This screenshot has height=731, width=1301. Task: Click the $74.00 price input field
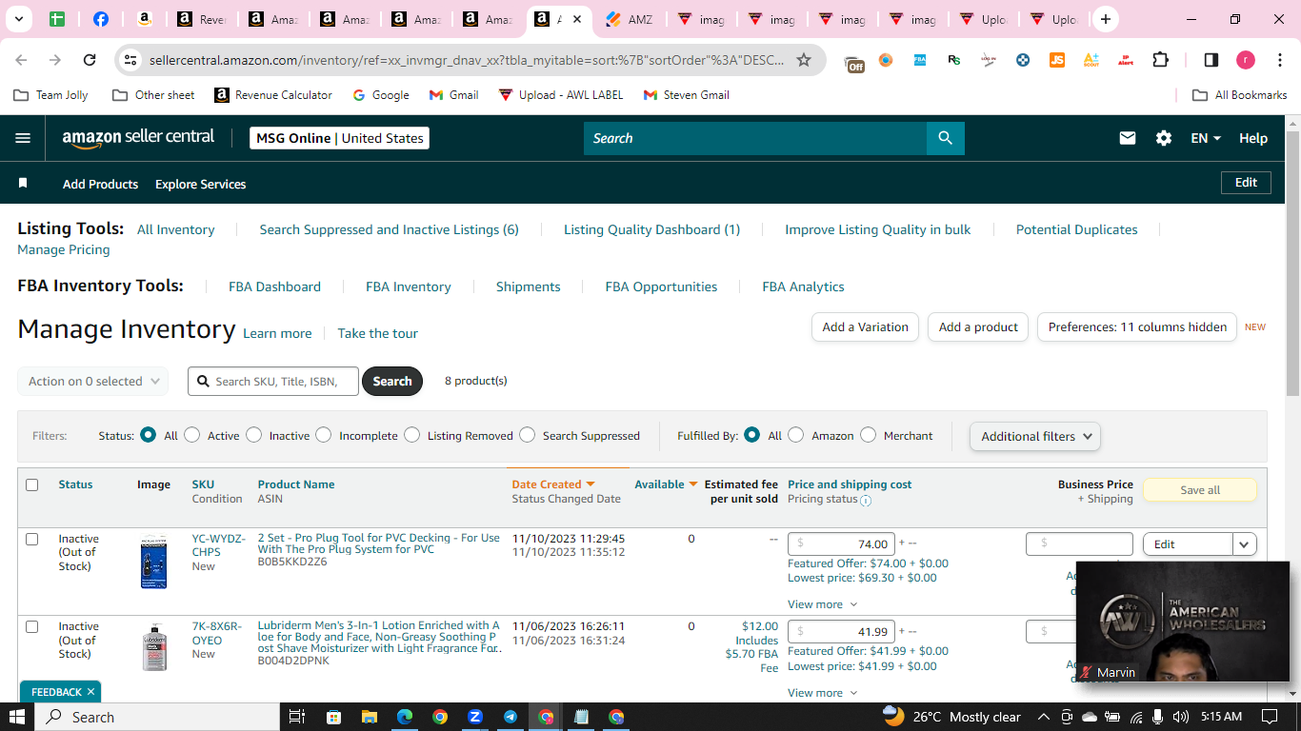[x=841, y=543]
